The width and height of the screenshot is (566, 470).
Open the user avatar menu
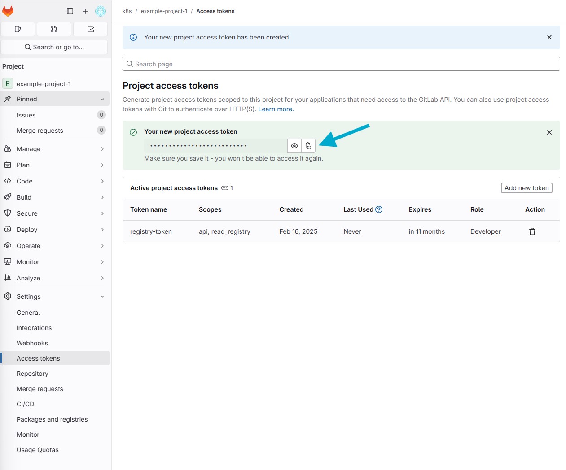101,11
